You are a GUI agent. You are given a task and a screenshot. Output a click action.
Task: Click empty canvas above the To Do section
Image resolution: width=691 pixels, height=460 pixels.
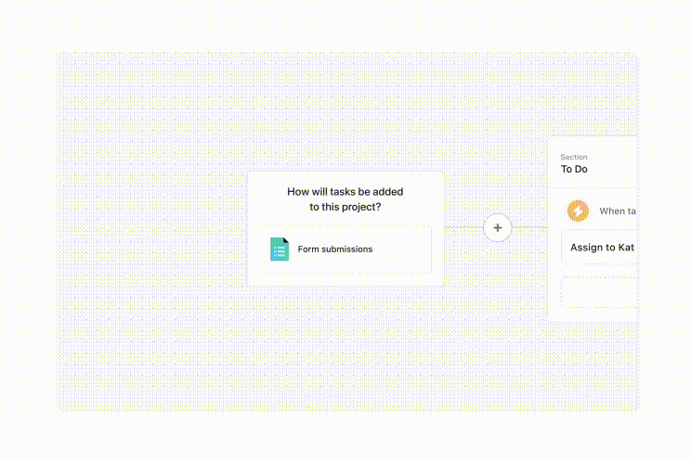pos(594,93)
